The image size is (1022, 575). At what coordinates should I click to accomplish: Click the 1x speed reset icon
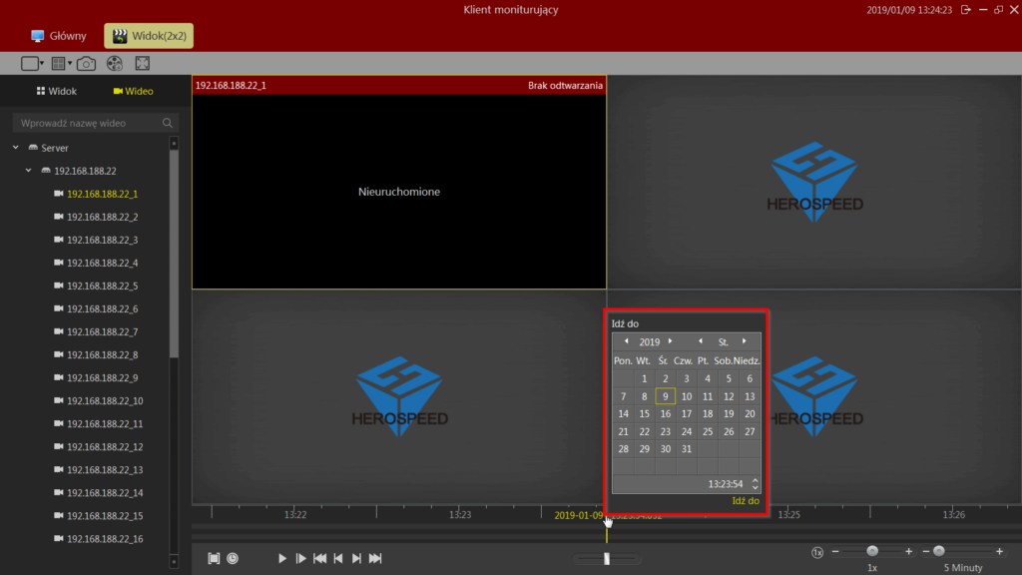(x=817, y=552)
